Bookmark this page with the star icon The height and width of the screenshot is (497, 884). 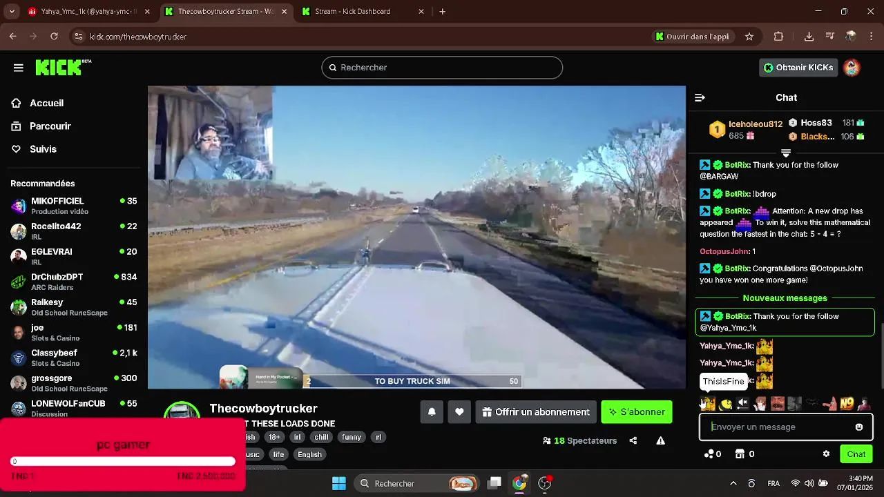point(749,37)
